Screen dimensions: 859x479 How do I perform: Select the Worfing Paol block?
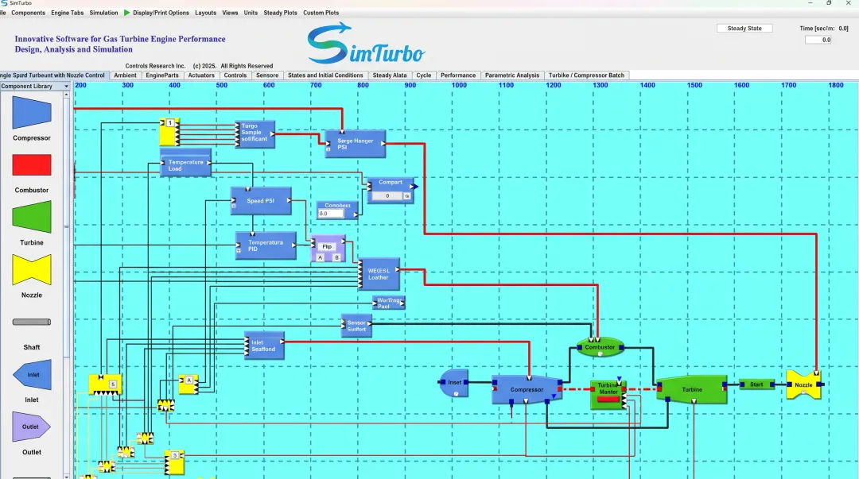(388, 303)
